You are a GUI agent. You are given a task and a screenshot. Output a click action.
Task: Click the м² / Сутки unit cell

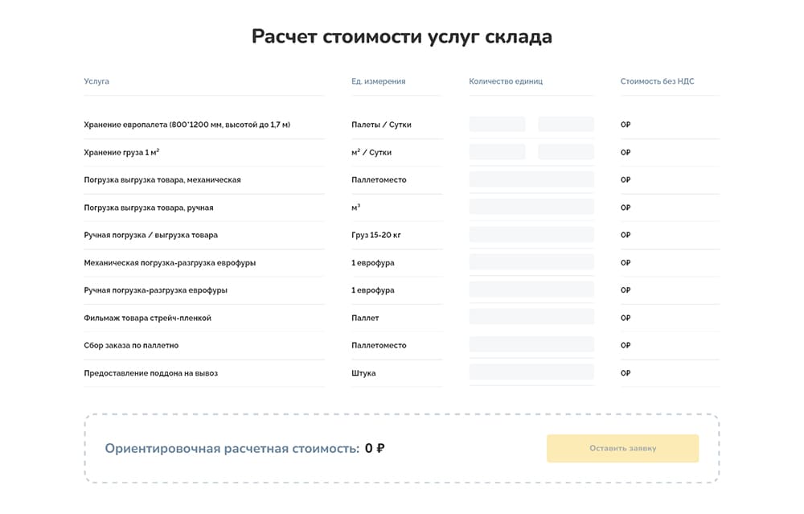371,152
